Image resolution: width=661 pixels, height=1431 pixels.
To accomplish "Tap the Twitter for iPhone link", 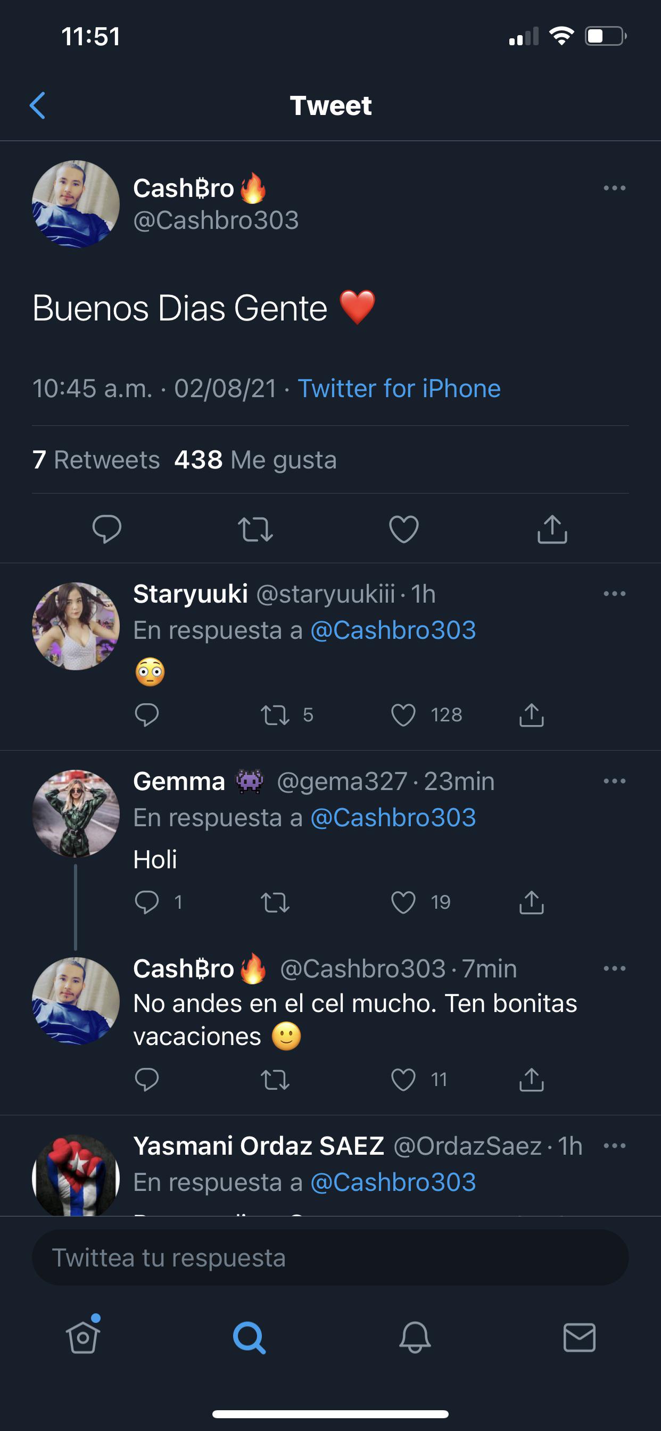I will tap(399, 388).
